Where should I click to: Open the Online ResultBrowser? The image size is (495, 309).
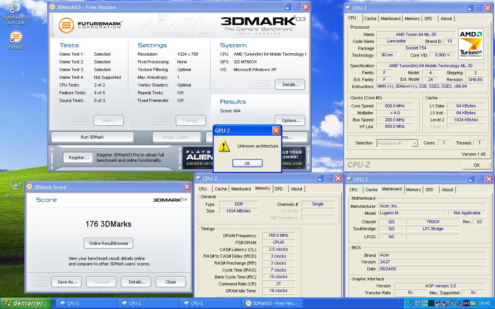point(109,243)
